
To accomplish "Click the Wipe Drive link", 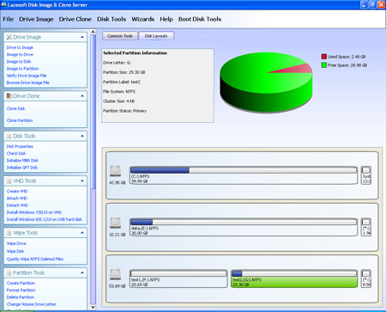I will click(x=16, y=243).
